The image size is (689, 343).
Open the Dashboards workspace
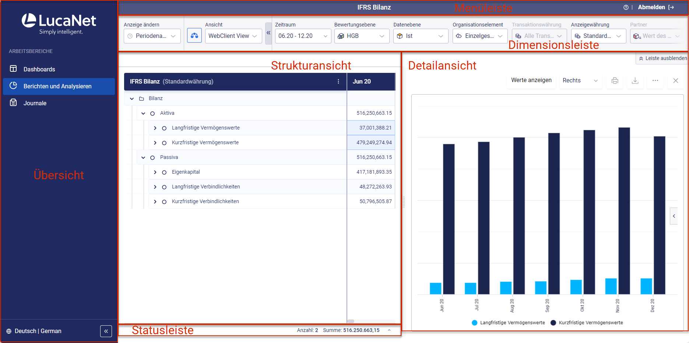[x=39, y=69]
